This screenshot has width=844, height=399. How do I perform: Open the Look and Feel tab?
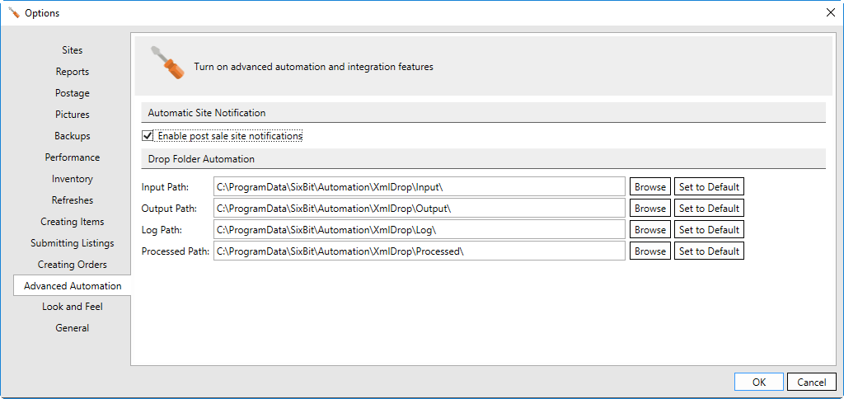pyautogui.click(x=73, y=307)
